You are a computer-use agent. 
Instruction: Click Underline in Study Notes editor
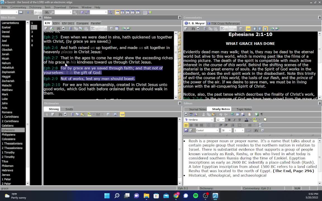coord(240,120)
